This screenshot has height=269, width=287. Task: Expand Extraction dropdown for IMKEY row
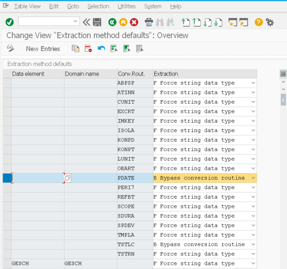(254, 121)
